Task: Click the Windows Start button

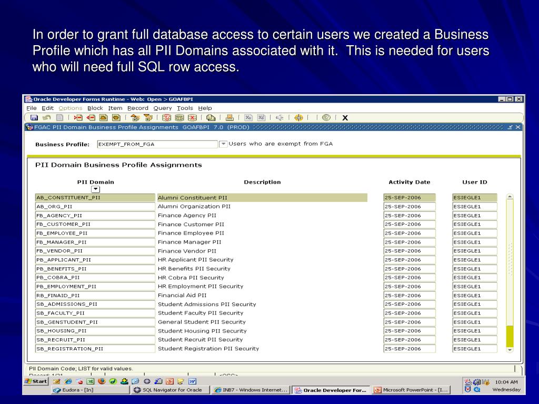Action: 36,381
